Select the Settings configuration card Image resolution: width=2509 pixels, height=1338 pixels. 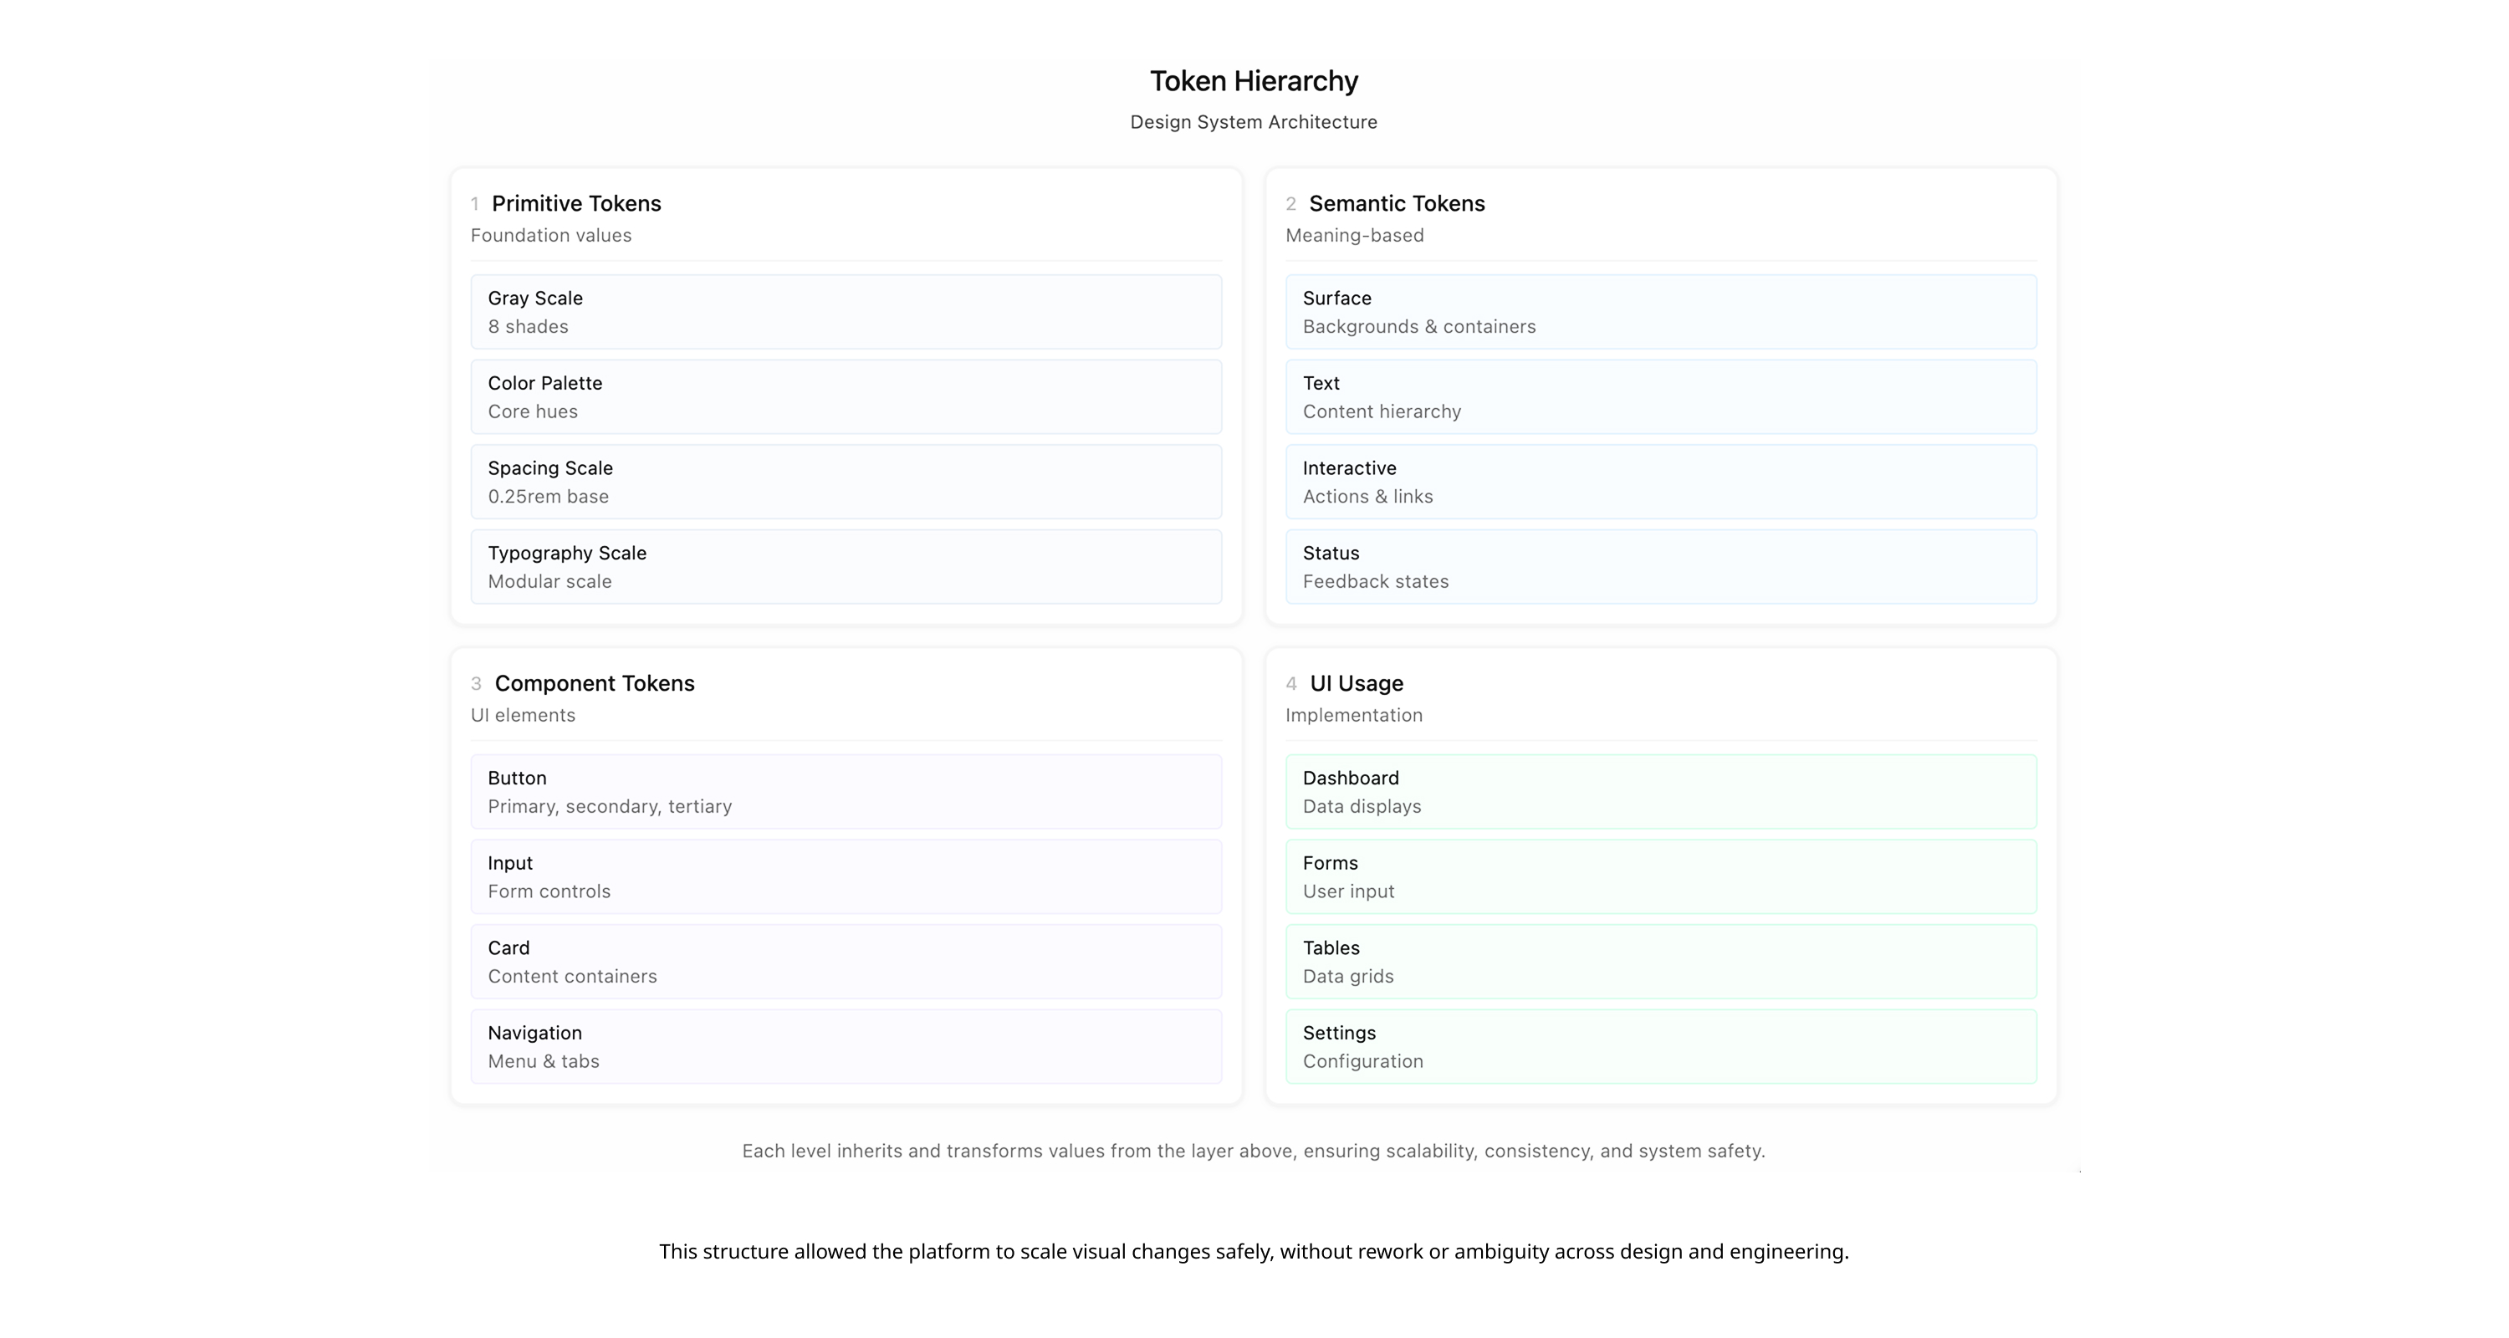click(1661, 1046)
